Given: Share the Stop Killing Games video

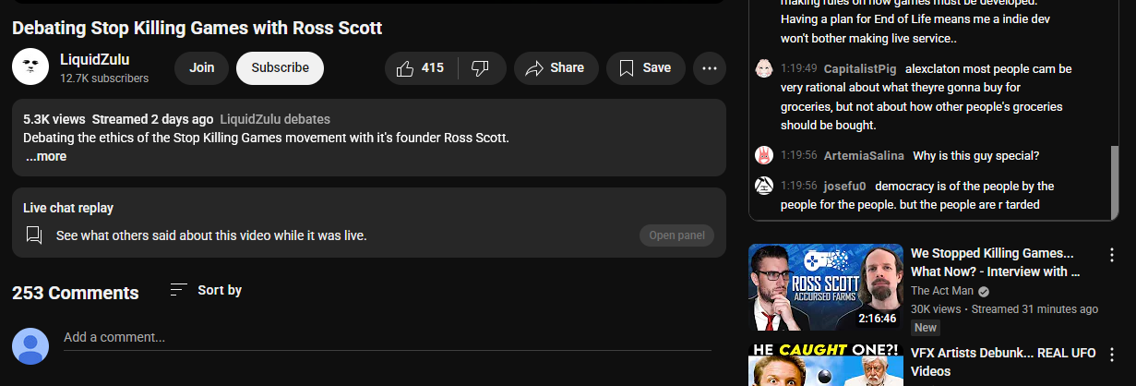Looking at the screenshot, I should tap(555, 68).
